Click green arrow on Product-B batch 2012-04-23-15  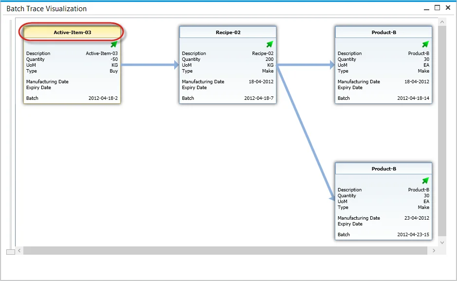click(425, 181)
